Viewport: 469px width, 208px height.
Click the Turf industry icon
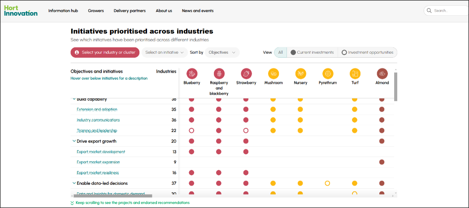355,74
